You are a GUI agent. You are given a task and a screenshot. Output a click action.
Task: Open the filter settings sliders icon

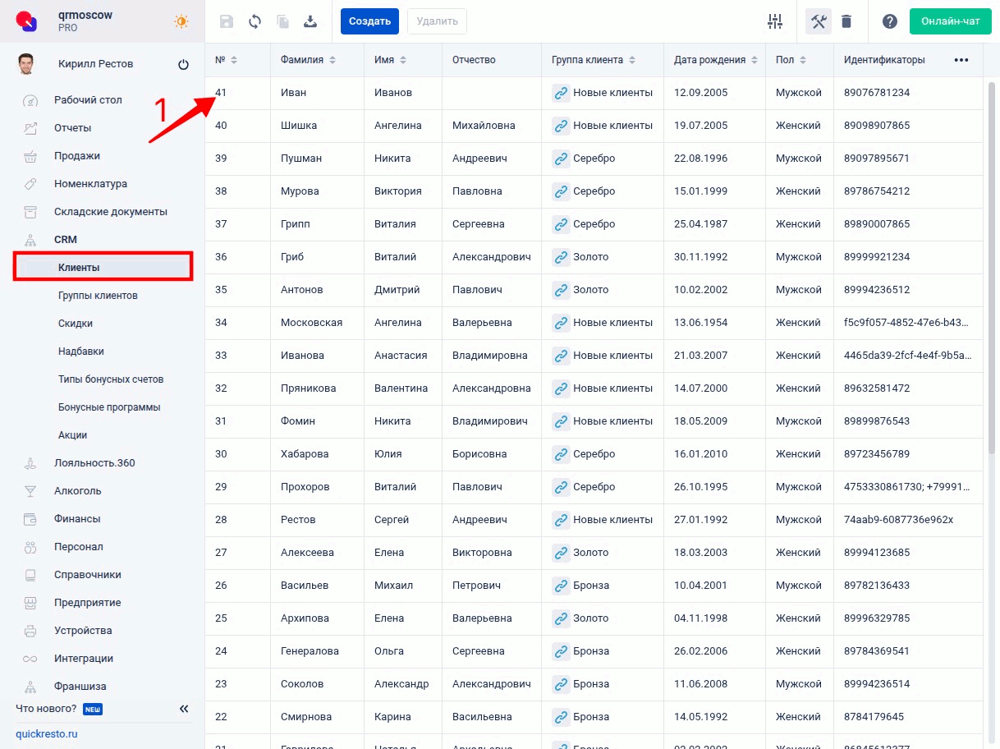(775, 21)
